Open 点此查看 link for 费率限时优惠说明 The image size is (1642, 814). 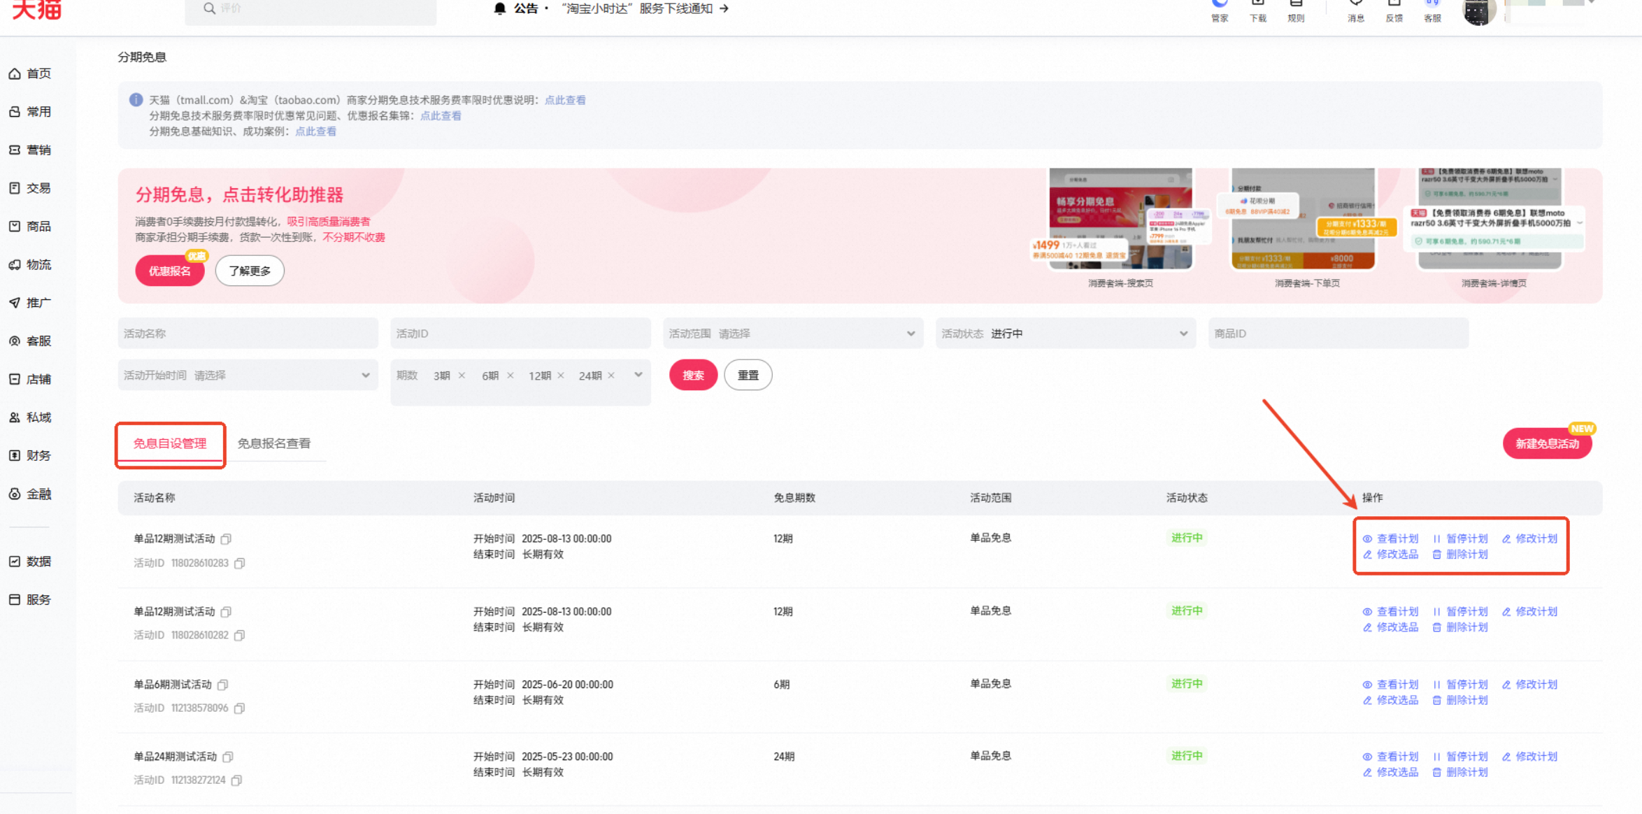tap(565, 100)
